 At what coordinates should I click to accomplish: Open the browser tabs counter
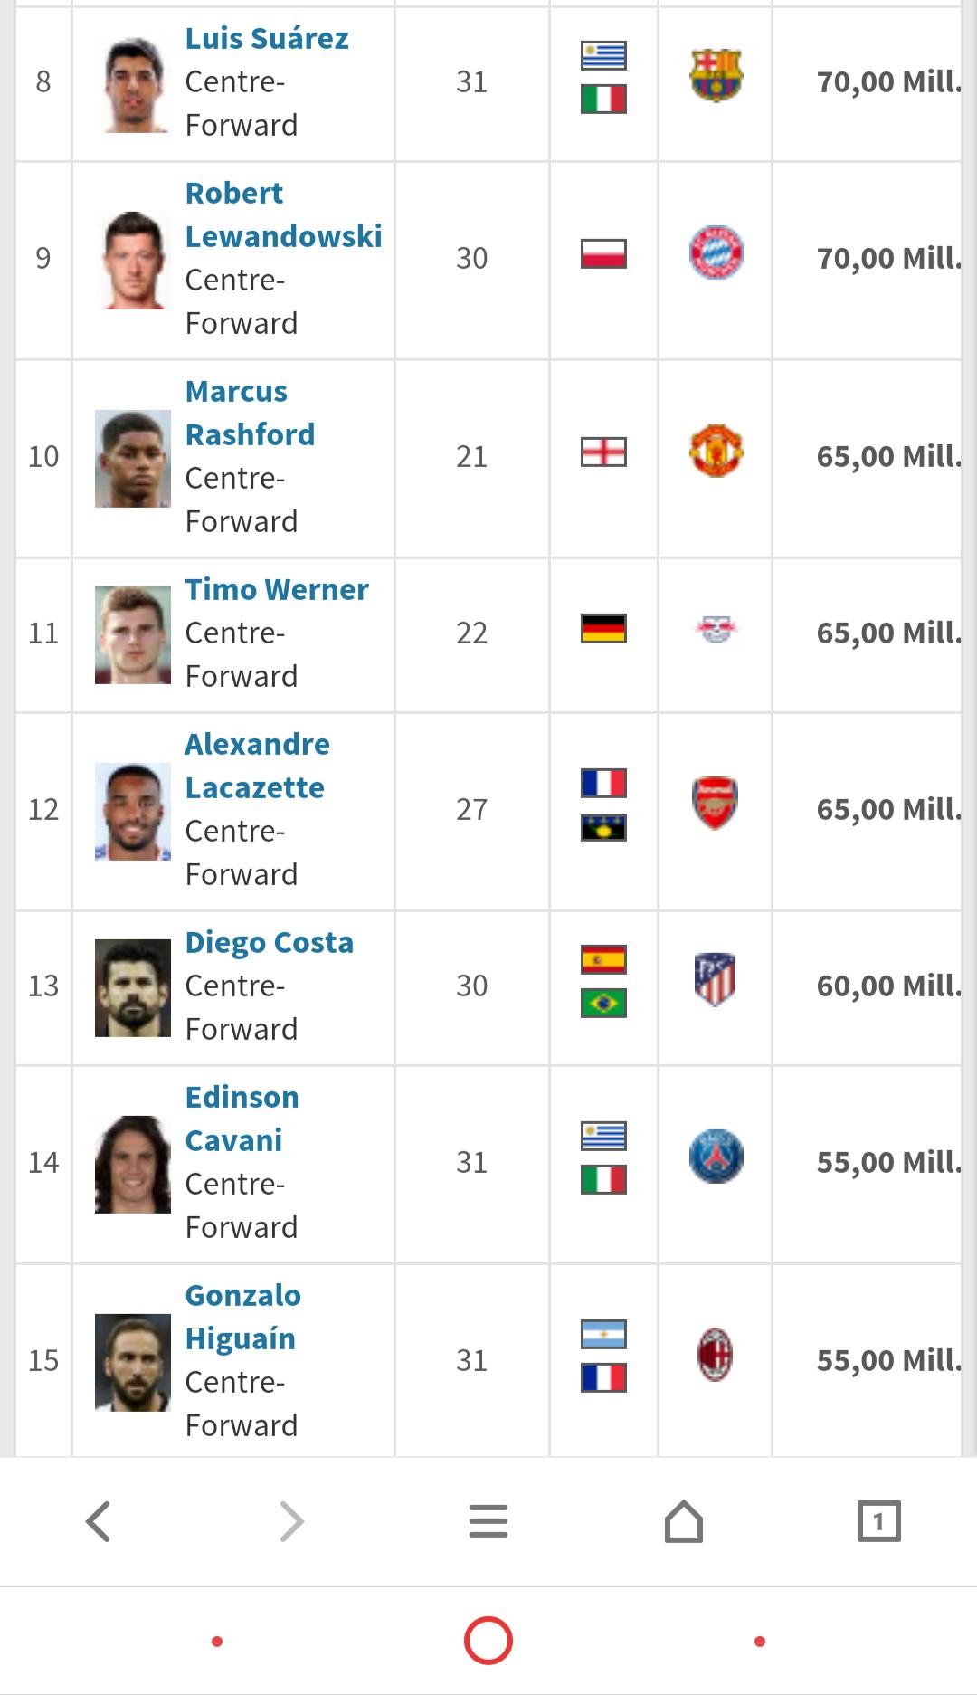(878, 1521)
